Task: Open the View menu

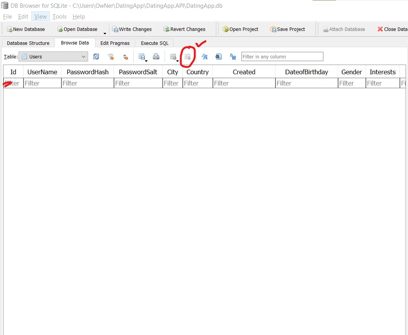Action: pos(40,17)
